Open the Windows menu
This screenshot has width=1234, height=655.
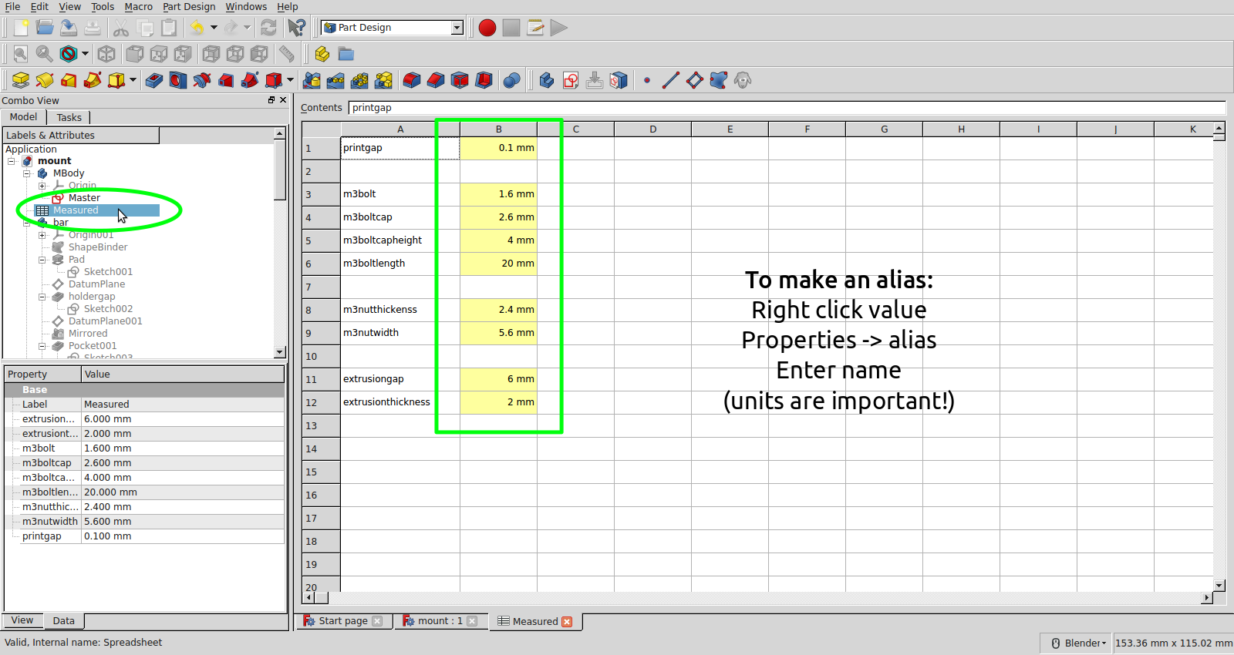246,7
